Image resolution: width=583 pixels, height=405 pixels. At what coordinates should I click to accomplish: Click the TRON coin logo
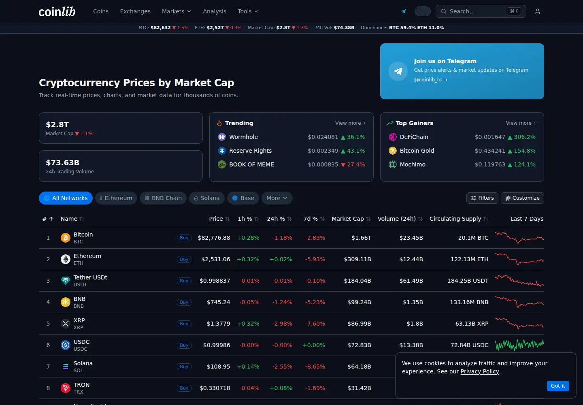[66, 388]
